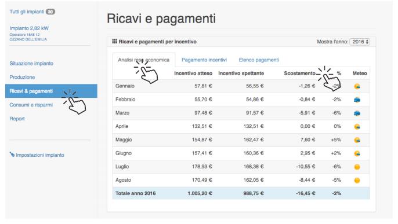Click the wrench icon next to Impostazioni impianto
The image size is (398, 224).
tap(12, 155)
